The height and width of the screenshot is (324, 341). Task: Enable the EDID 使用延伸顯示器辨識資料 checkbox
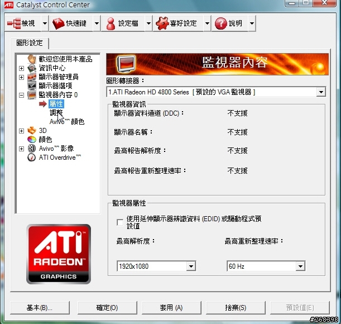tap(120, 222)
